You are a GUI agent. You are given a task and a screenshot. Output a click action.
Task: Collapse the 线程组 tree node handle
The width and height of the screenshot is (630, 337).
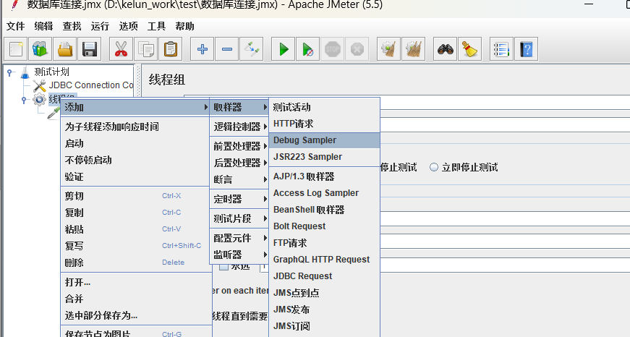pyautogui.click(x=24, y=100)
